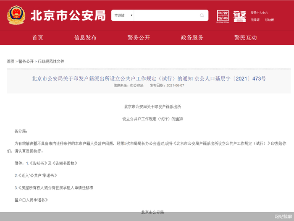
Task: Click the 发布日期：2021-06-07 text
Action: tap(167, 86)
